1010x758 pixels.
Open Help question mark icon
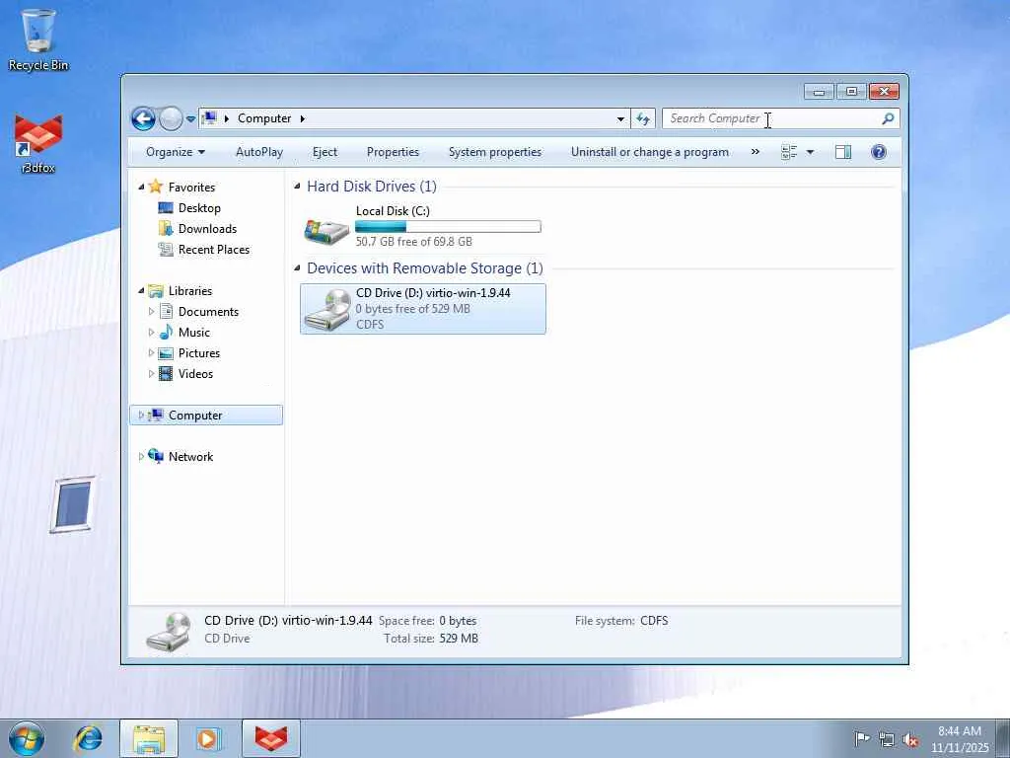coord(879,152)
